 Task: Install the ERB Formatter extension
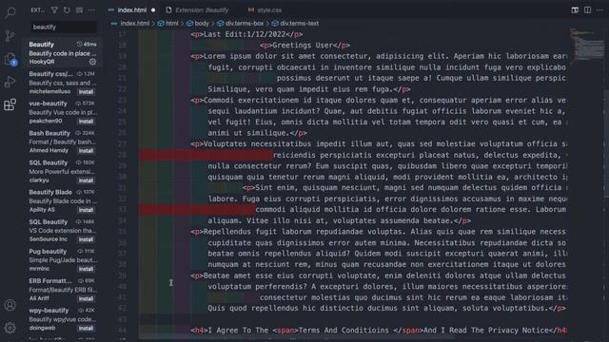(x=86, y=299)
